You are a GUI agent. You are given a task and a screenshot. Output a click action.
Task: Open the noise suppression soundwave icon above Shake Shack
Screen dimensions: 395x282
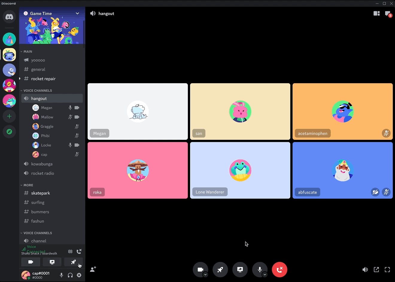70,251
